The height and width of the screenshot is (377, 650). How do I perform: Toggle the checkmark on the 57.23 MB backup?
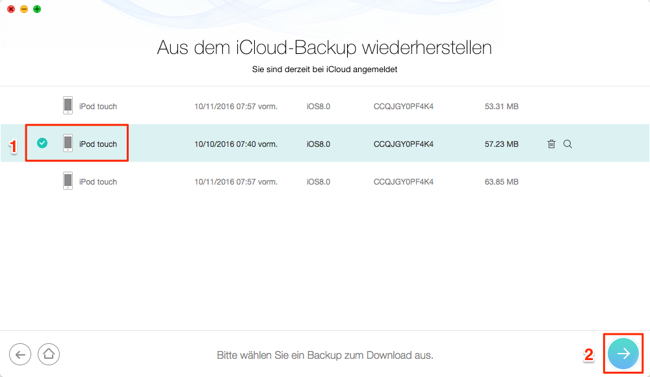[x=42, y=143]
